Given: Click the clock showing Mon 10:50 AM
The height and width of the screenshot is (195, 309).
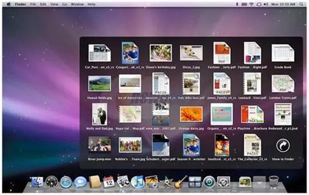Looking at the screenshot, I should point(283,4).
